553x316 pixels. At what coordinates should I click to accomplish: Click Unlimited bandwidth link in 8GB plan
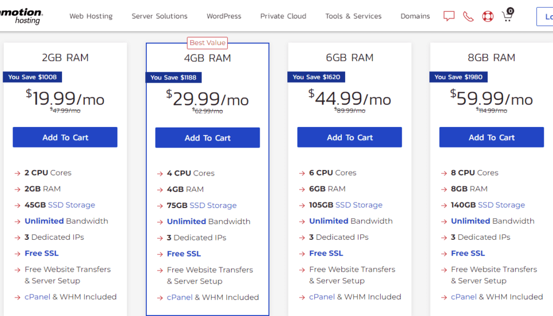pos(470,221)
